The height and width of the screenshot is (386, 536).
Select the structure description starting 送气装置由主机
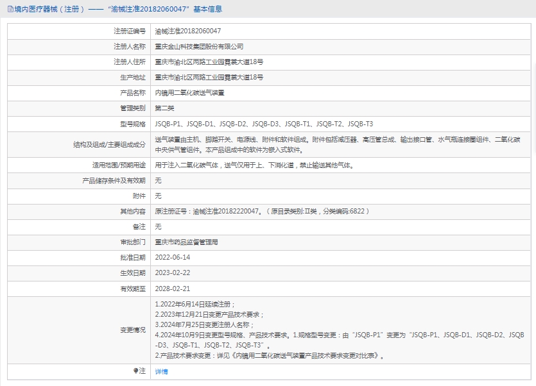(338, 144)
